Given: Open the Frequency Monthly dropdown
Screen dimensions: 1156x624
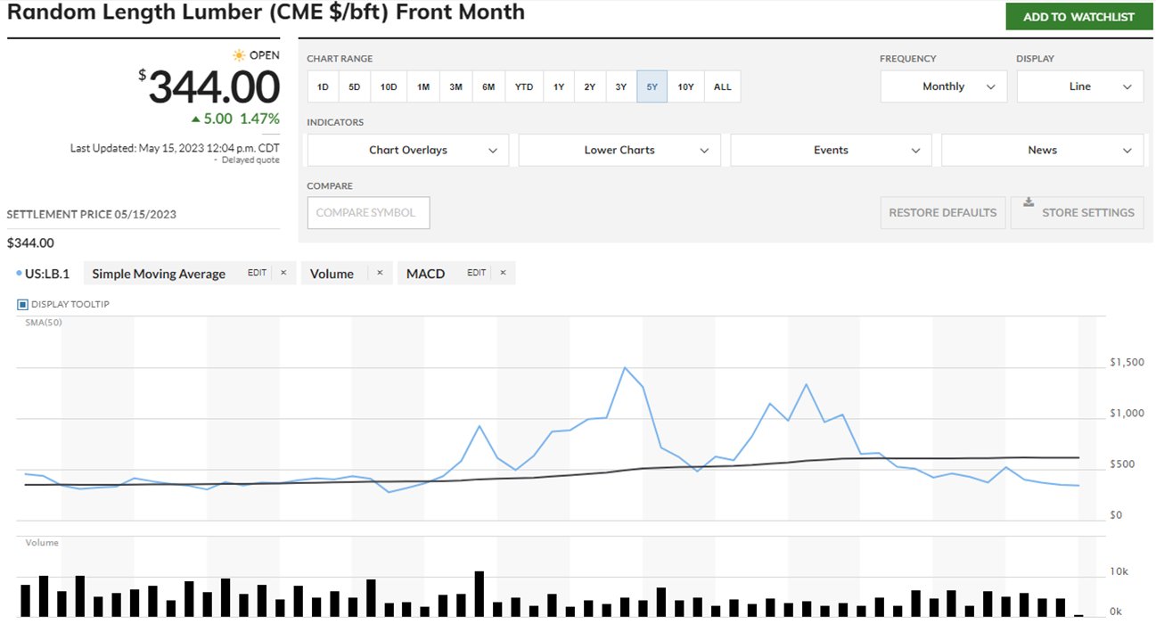Looking at the screenshot, I should 944,86.
